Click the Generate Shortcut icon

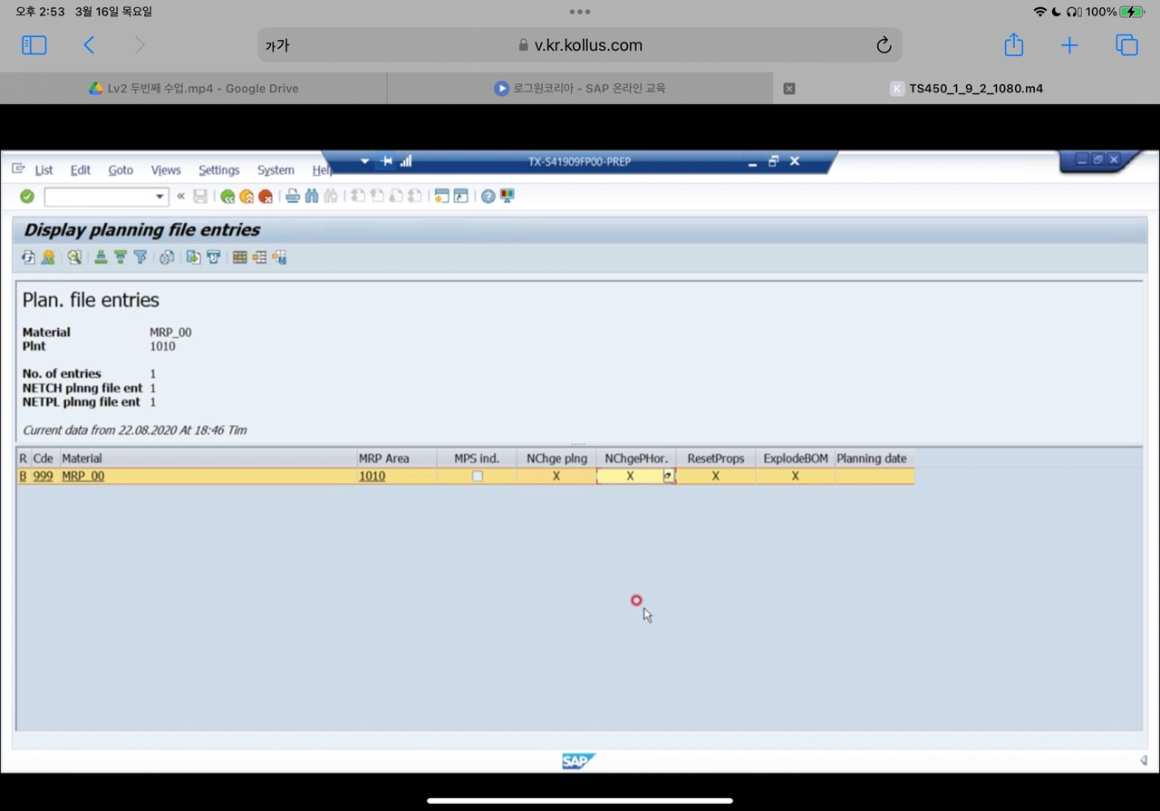[461, 197]
